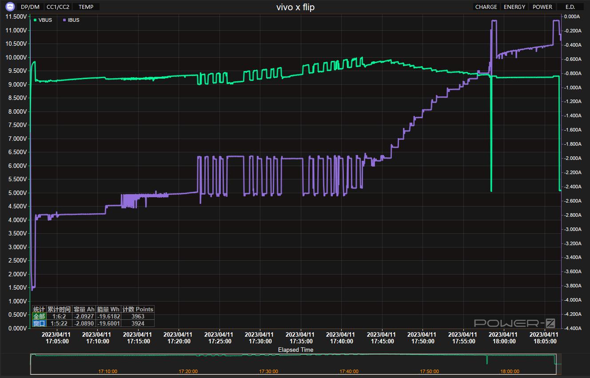Open the POWER chart view

coord(542,7)
